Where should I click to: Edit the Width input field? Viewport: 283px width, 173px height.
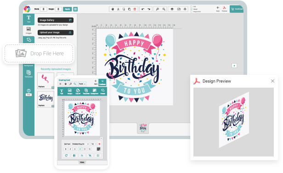43,9
